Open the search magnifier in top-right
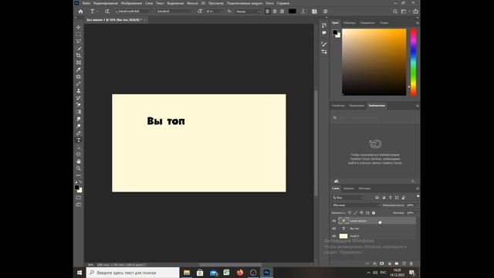The width and height of the screenshot is (494, 278). pos(395,12)
